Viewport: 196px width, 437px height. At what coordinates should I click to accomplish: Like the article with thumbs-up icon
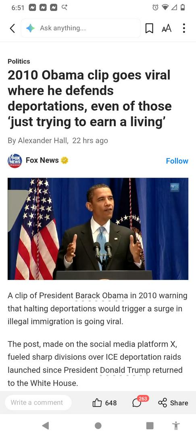(96, 403)
